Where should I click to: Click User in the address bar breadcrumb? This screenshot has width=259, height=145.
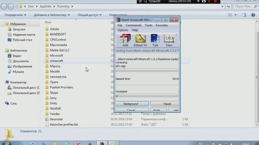(x=31, y=6)
